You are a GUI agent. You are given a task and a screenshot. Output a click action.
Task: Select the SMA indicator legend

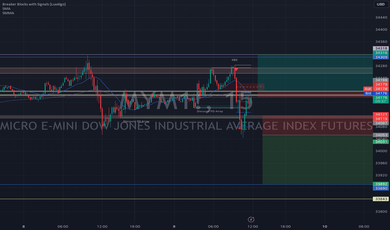[6, 9]
